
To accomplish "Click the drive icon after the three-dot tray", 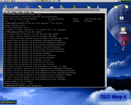I will click(35, 1).
